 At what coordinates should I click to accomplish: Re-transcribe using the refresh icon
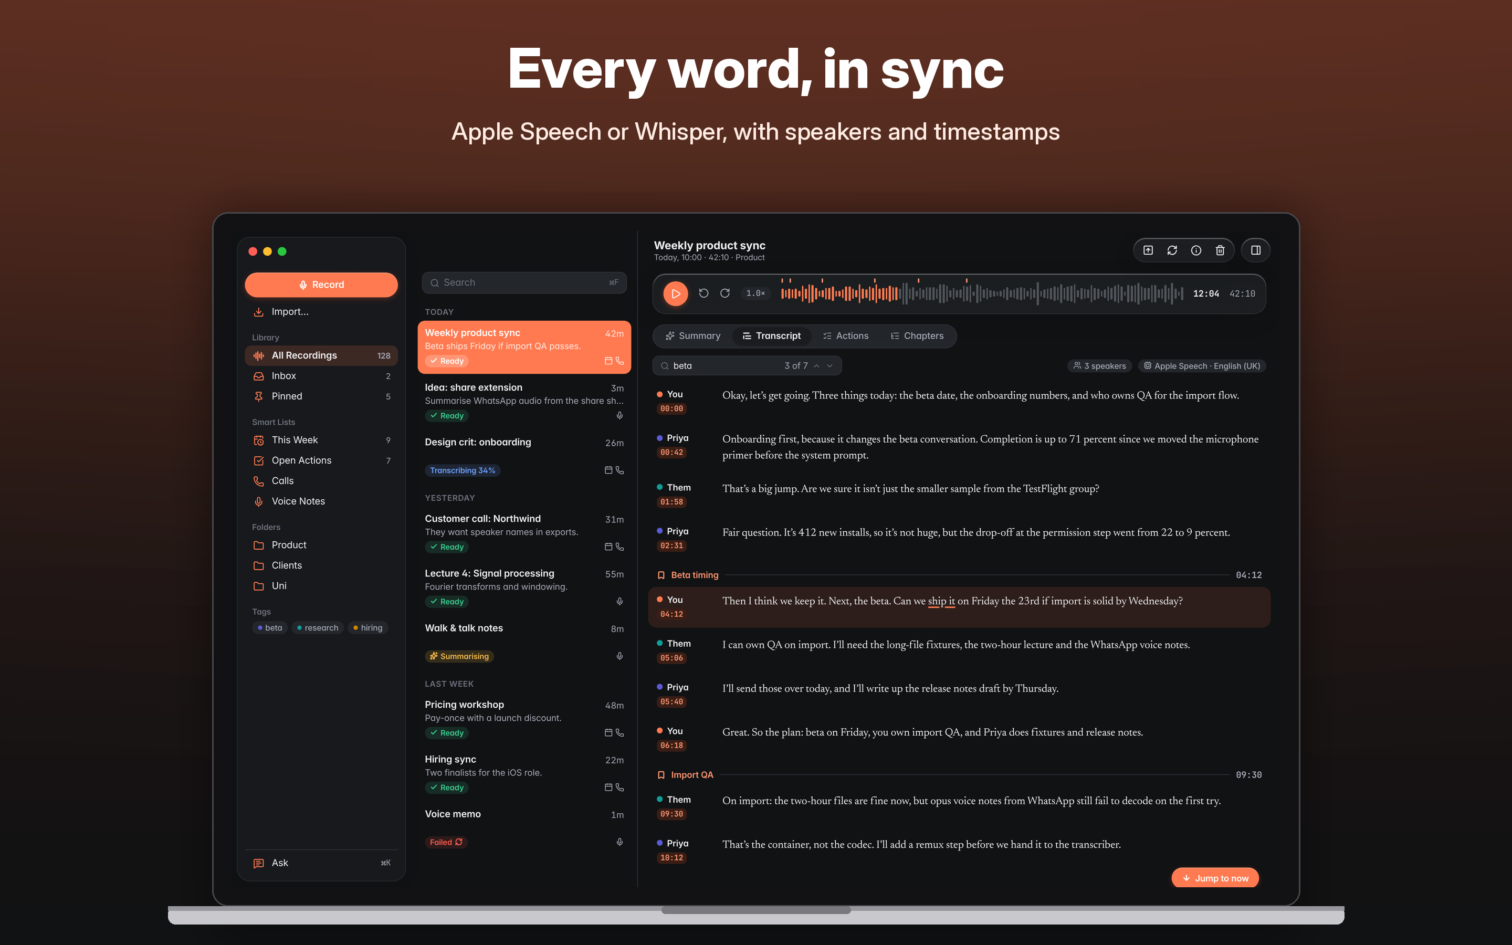coord(1171,250)
